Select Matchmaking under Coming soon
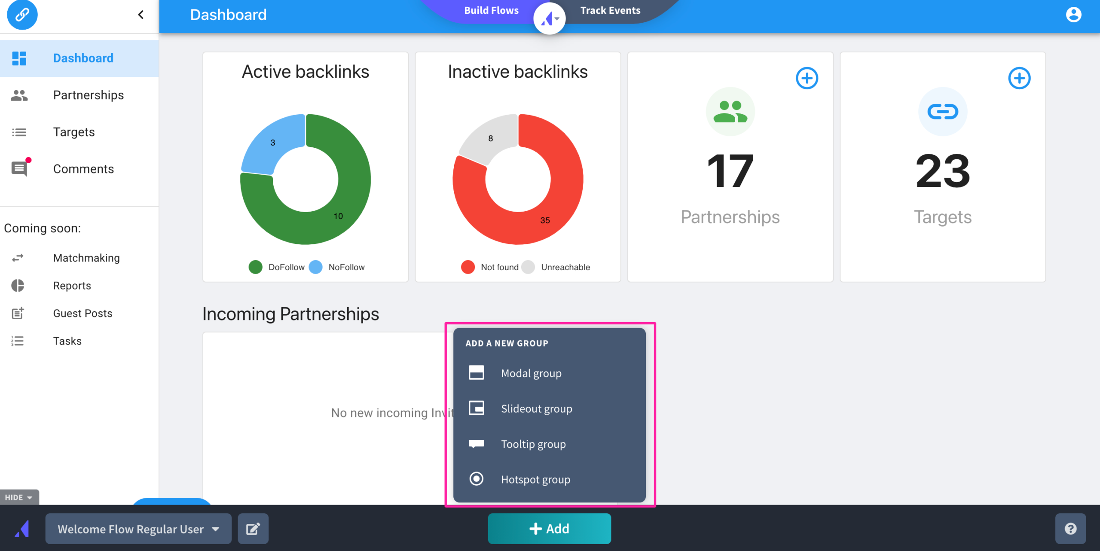 pyautogui.click(x=86, y=258)
